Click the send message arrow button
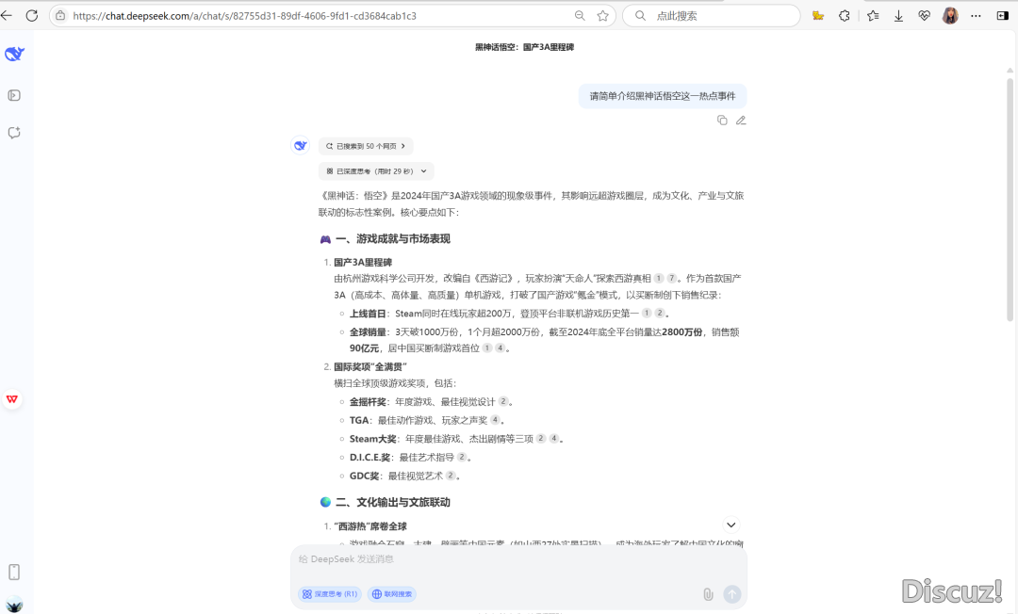Screen dimensions: 1018x614 coord(732,594)
